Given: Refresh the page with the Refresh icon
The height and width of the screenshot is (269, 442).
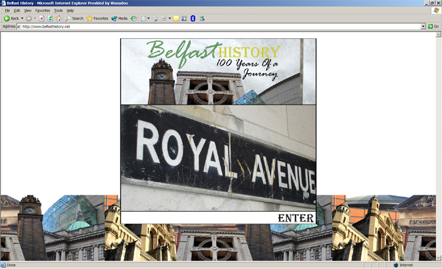Looking at the screenshot, I should click(x=50, y=18).
